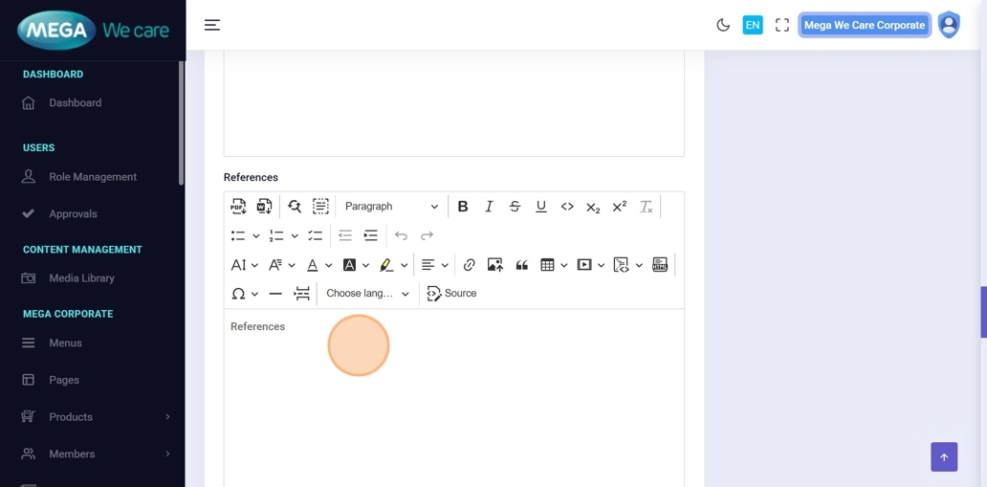The height and width of the screenshot is (487, 987).
Task: Switch to dark mode with moon icon
Action: click(x=723, y=25)
